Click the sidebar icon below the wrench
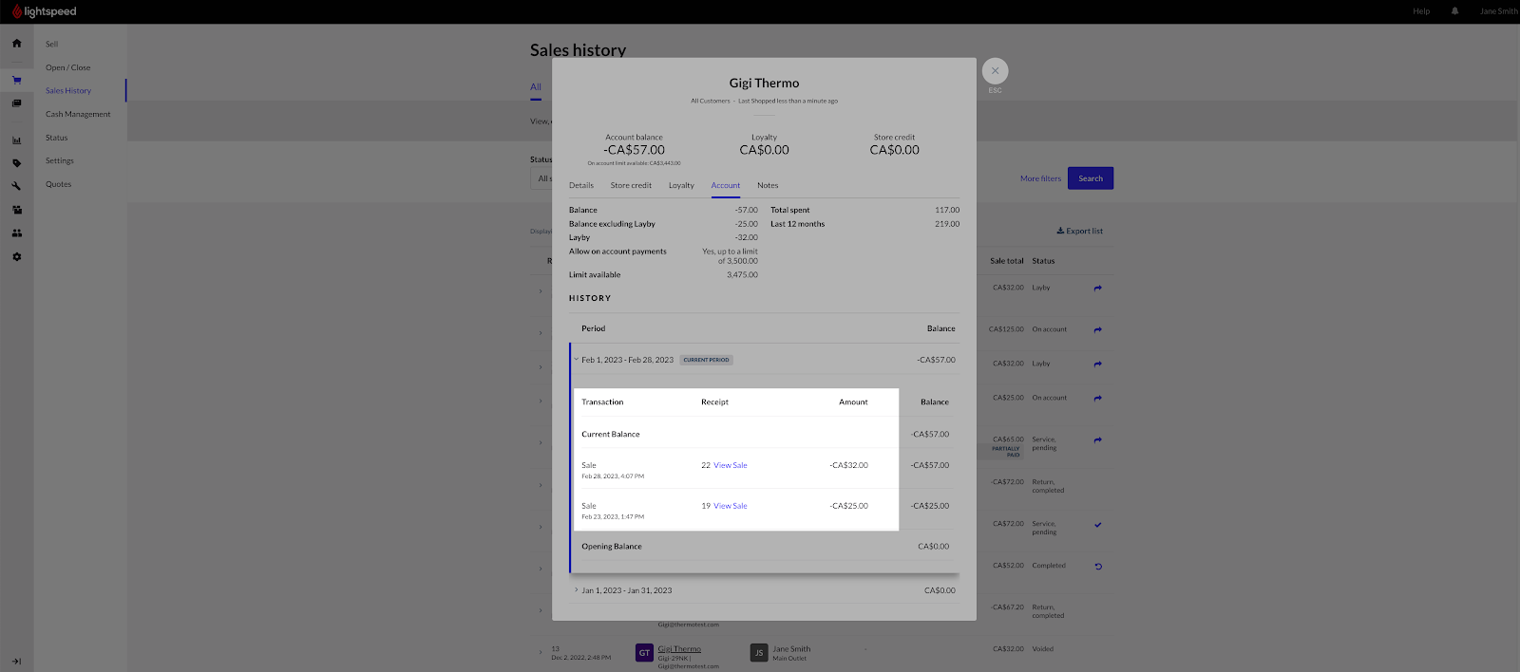 coord(16,210)
